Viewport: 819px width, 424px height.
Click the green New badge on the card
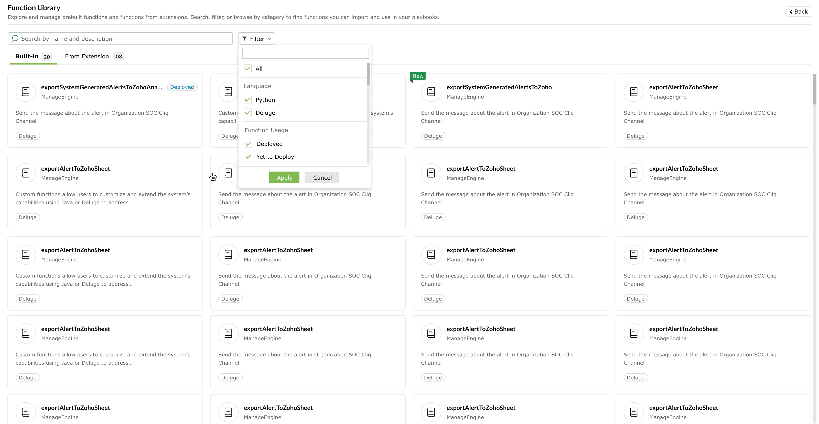click(x=418, y=76)
